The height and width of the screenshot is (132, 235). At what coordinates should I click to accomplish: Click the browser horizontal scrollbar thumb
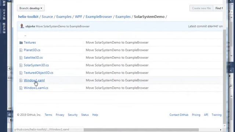click(x=141, y=129)
